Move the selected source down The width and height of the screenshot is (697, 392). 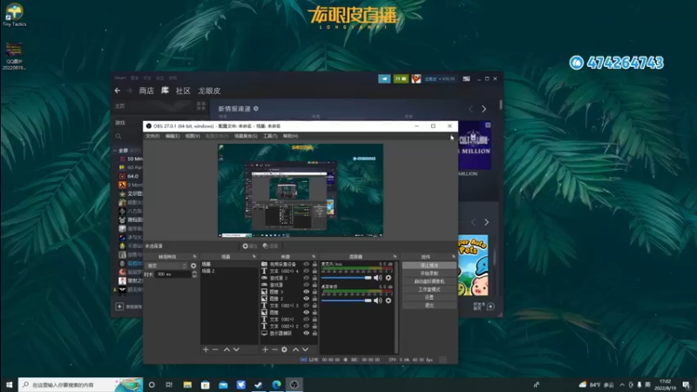click(305, 350)
